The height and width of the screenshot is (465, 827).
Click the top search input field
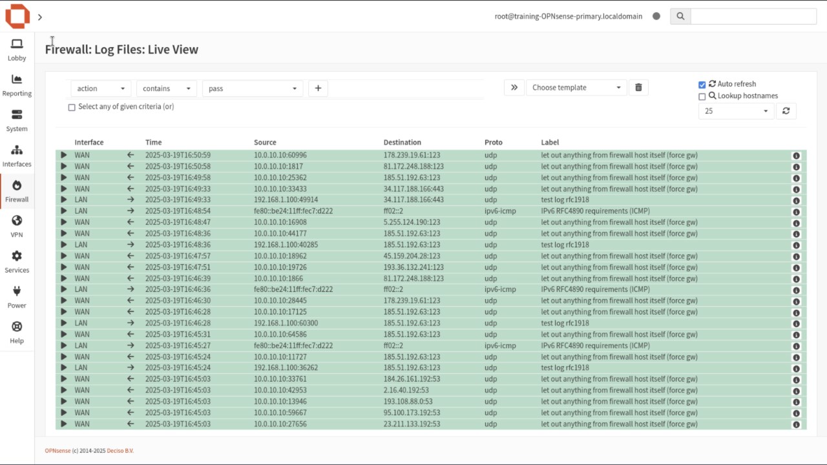pos(753,17)
